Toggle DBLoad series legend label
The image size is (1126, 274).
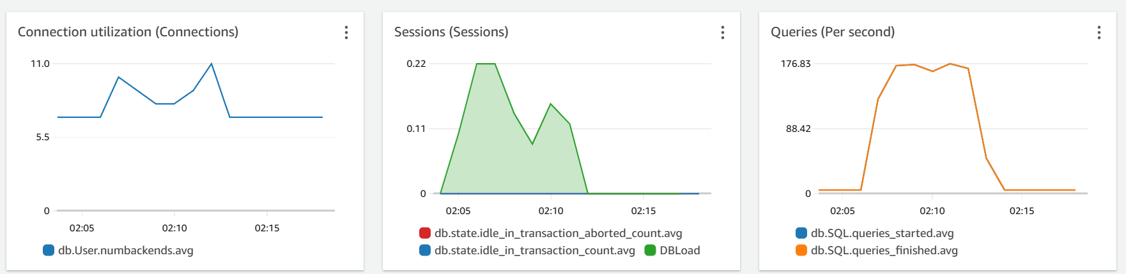[680, 250]
